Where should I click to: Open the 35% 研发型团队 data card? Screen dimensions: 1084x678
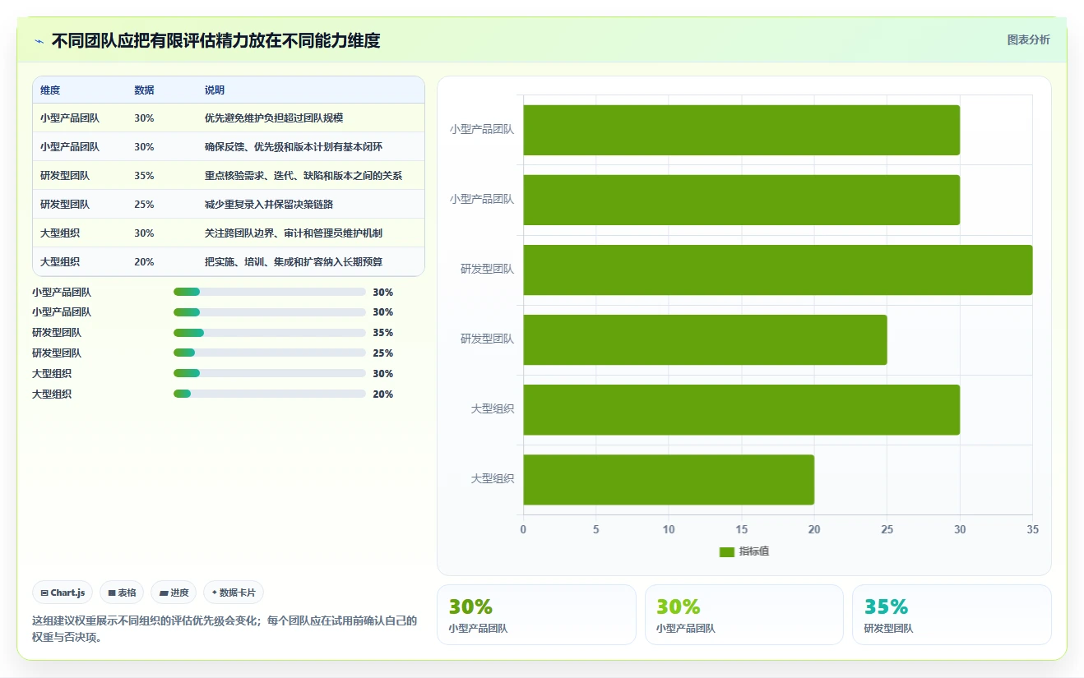pyautogui.click(x=952, y=615)
